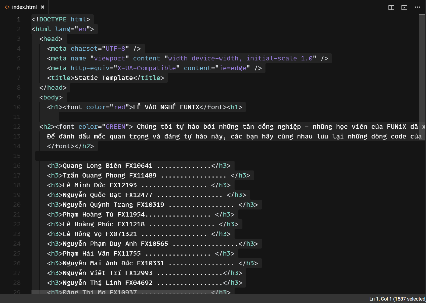Viewport: 426px width, 303px height.
Task: Click on the title text Static Template
Action: (x=104, y=78)
